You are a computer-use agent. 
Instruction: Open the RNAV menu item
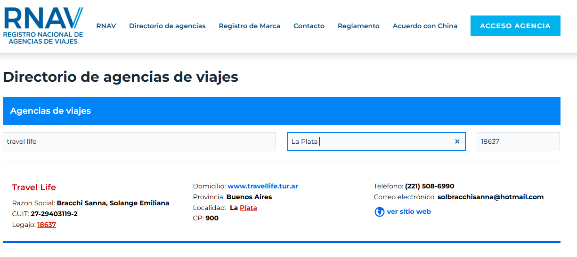(x=106, y=26)
